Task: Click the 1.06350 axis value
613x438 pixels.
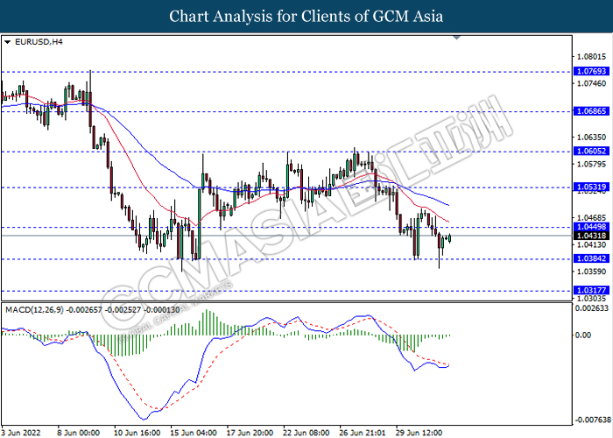Action: tap(591, 138)
